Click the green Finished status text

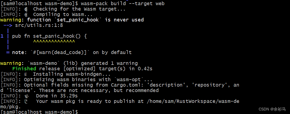[24, 69]
